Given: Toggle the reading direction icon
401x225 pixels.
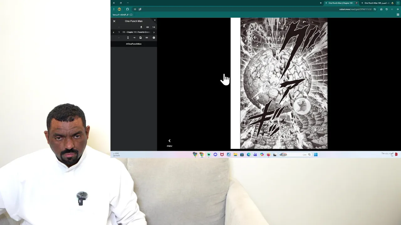Looking at the screenshot, I should pos(147,38).
